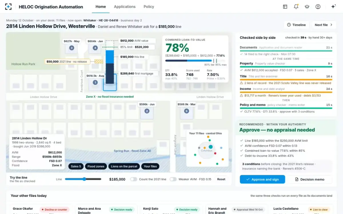343x214 pixels.
Task: Reset the Try the line controls
Action: pos(221,179)
